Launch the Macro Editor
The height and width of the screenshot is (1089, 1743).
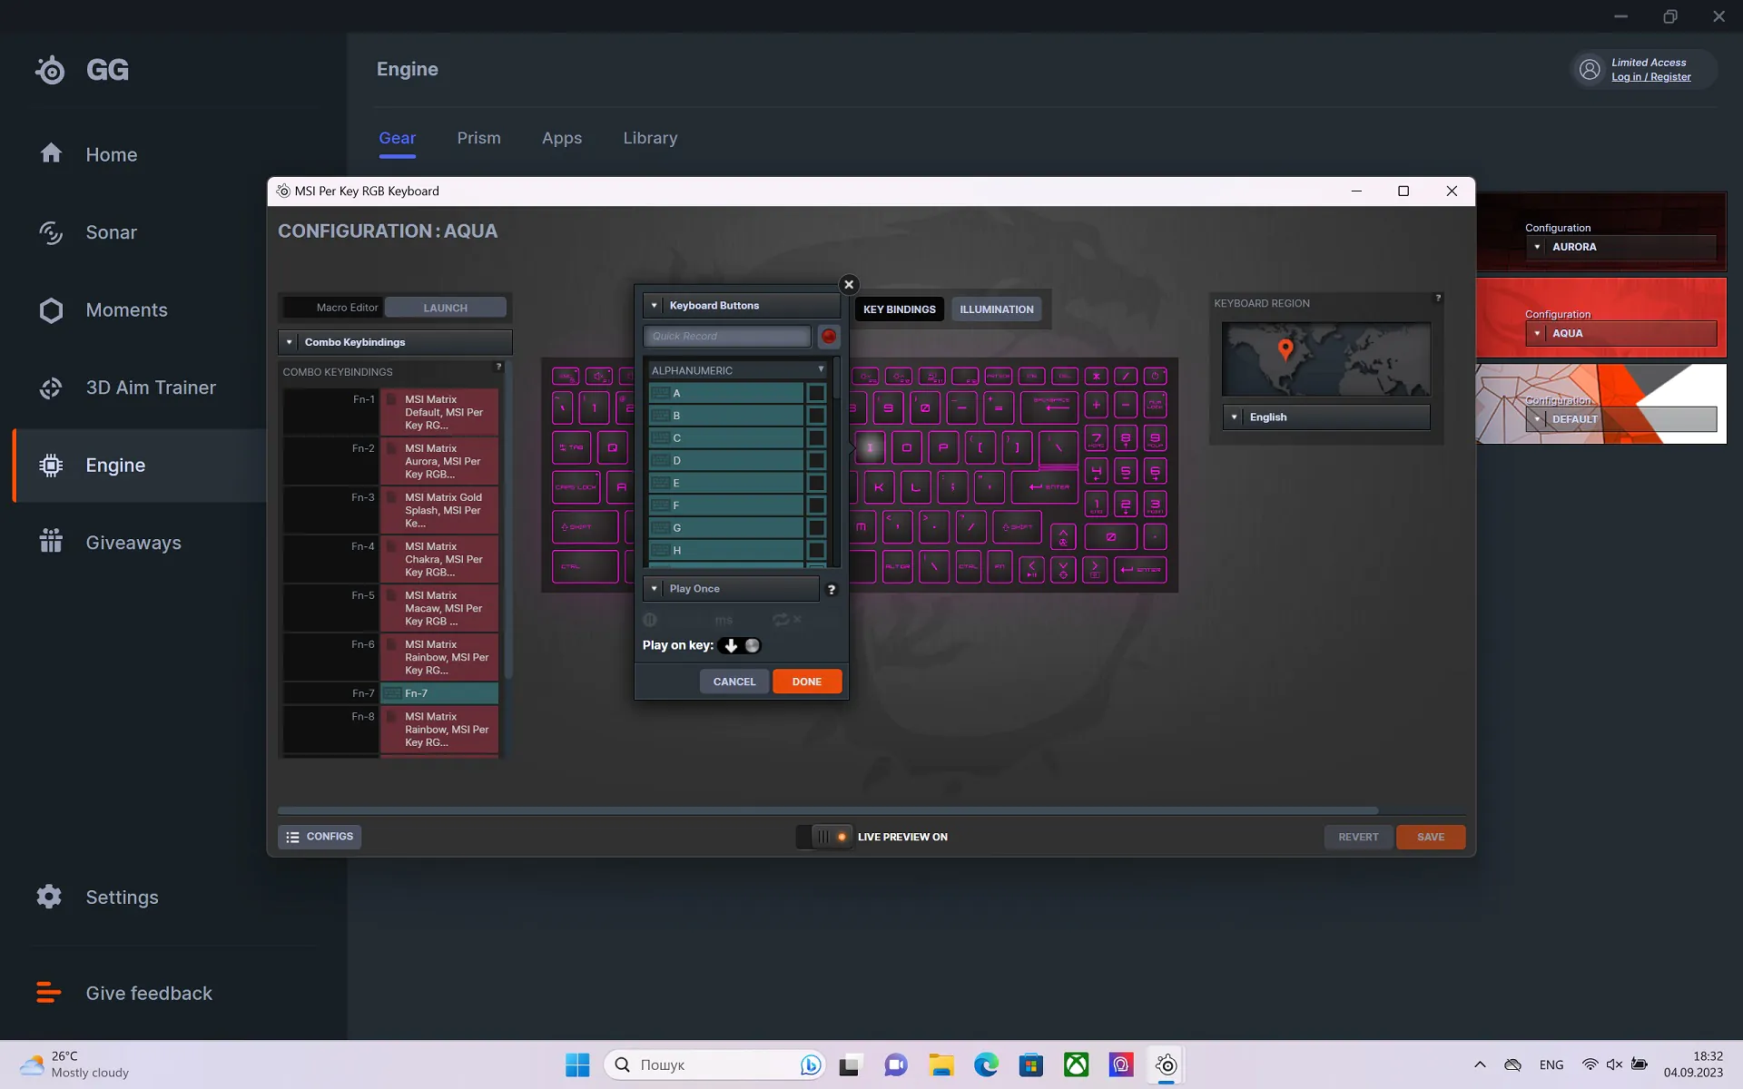(x=445, y=308)
